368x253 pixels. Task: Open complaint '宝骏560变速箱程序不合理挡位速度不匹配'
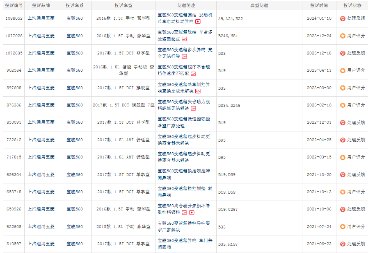coord(184,70)
